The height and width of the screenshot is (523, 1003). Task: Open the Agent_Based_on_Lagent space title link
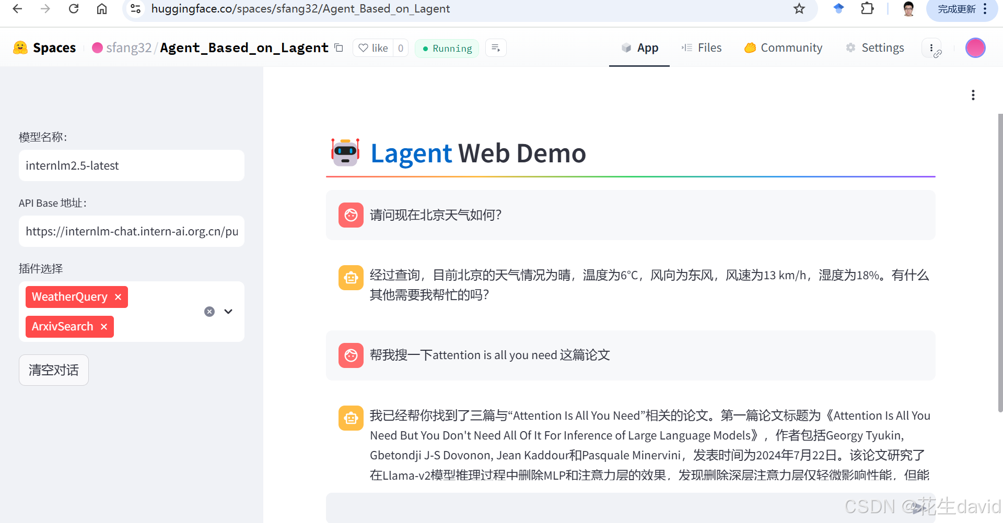pos(244,47)
